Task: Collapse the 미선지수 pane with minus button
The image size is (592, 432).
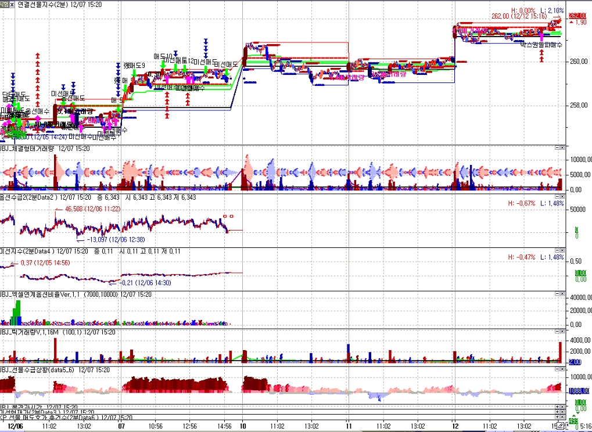Action: (x=556, y=251)
